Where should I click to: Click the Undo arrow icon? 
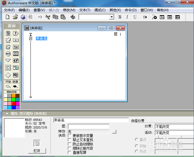(x=40, y=17)
